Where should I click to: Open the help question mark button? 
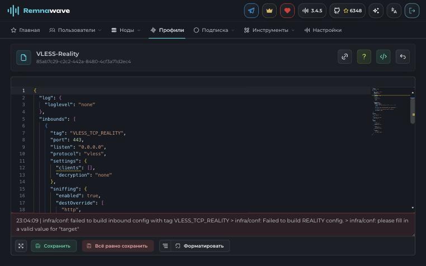(364, 56)
